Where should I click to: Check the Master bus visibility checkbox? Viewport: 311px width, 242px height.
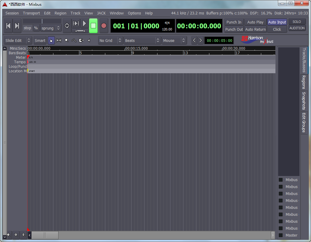pyautogui.click(x=281, y=235)
